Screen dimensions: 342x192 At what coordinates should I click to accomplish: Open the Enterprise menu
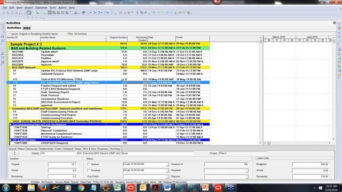[x=41, y=7]
